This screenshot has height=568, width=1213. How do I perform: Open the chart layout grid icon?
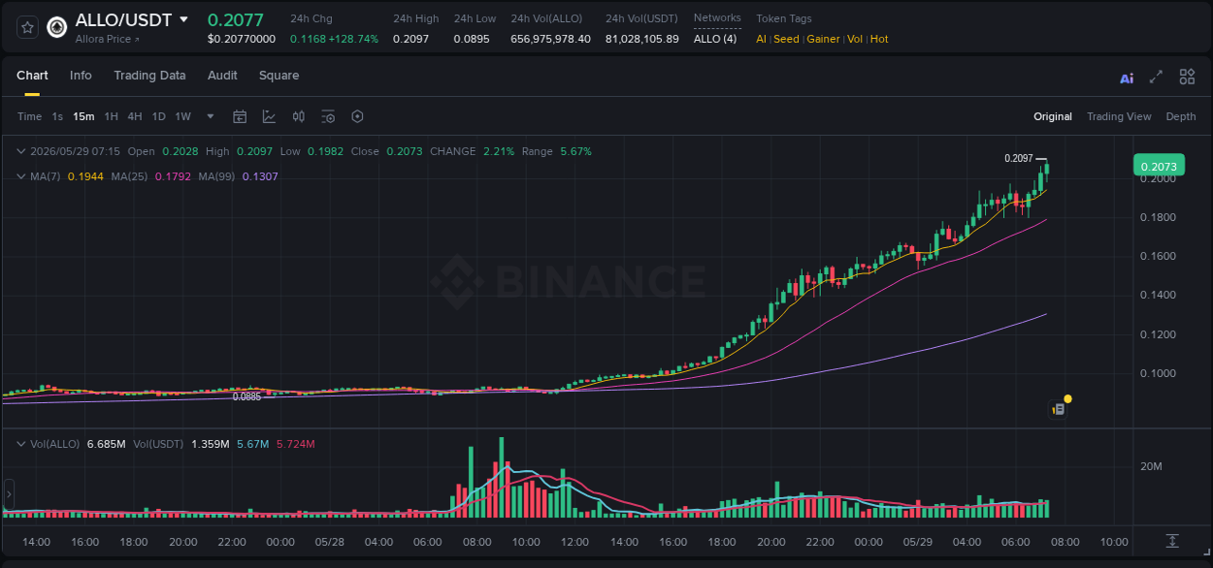[1187, 77]
